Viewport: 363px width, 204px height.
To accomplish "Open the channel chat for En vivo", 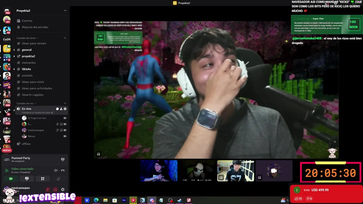I will tap(57, 109).
